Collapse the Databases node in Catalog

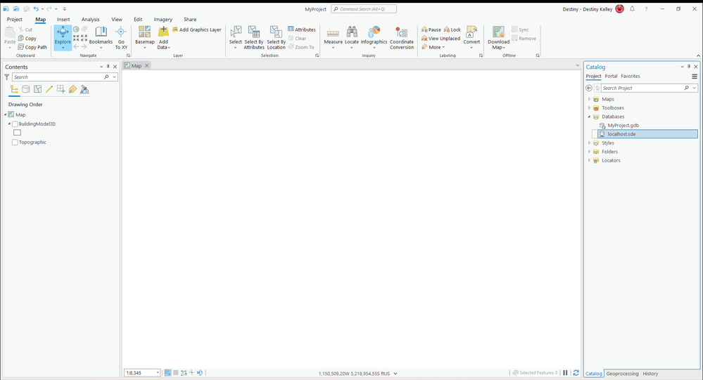coord(590,117)
